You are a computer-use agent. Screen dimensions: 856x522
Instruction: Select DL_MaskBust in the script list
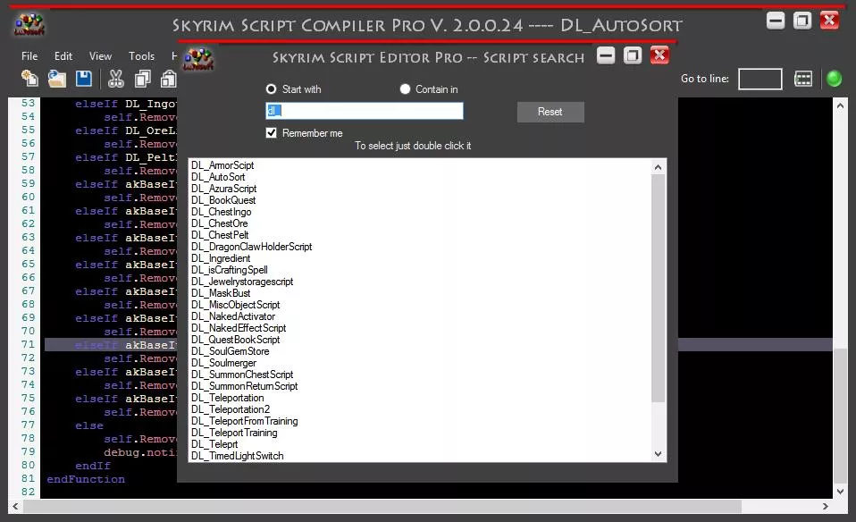tap(221, 293)
